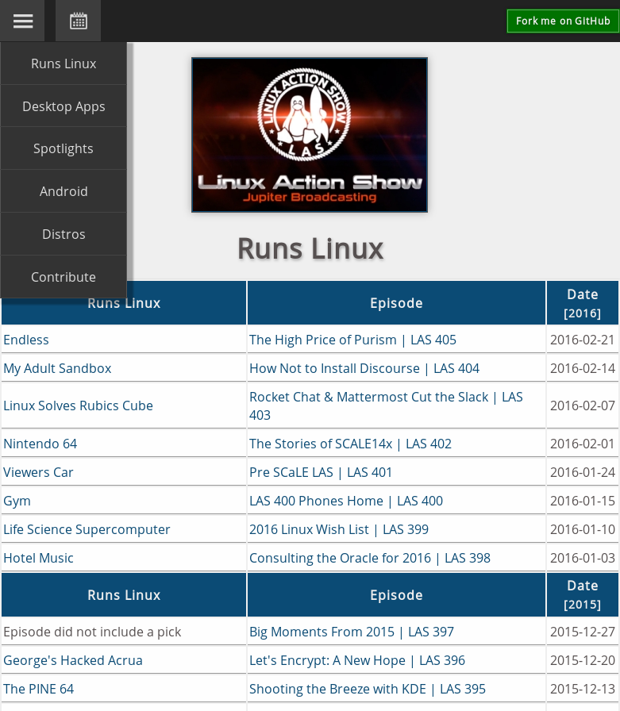The width and height of the screenshot is (620, 711).
Task: Click the date 2016-01-15
Action: tap(583, 501)
